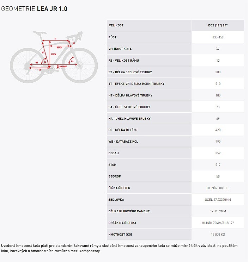
Task: Click the 130-150 height value
Action: [218, 37]
